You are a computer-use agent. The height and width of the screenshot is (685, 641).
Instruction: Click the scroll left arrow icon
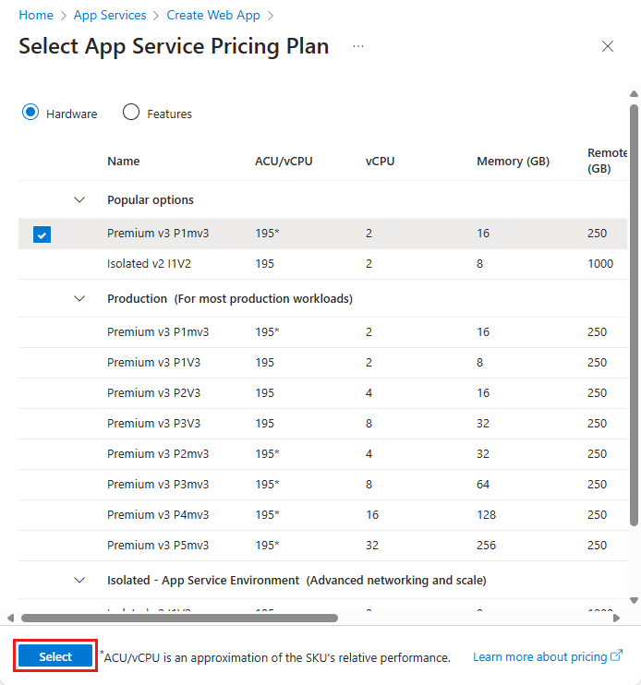point(10,619)
